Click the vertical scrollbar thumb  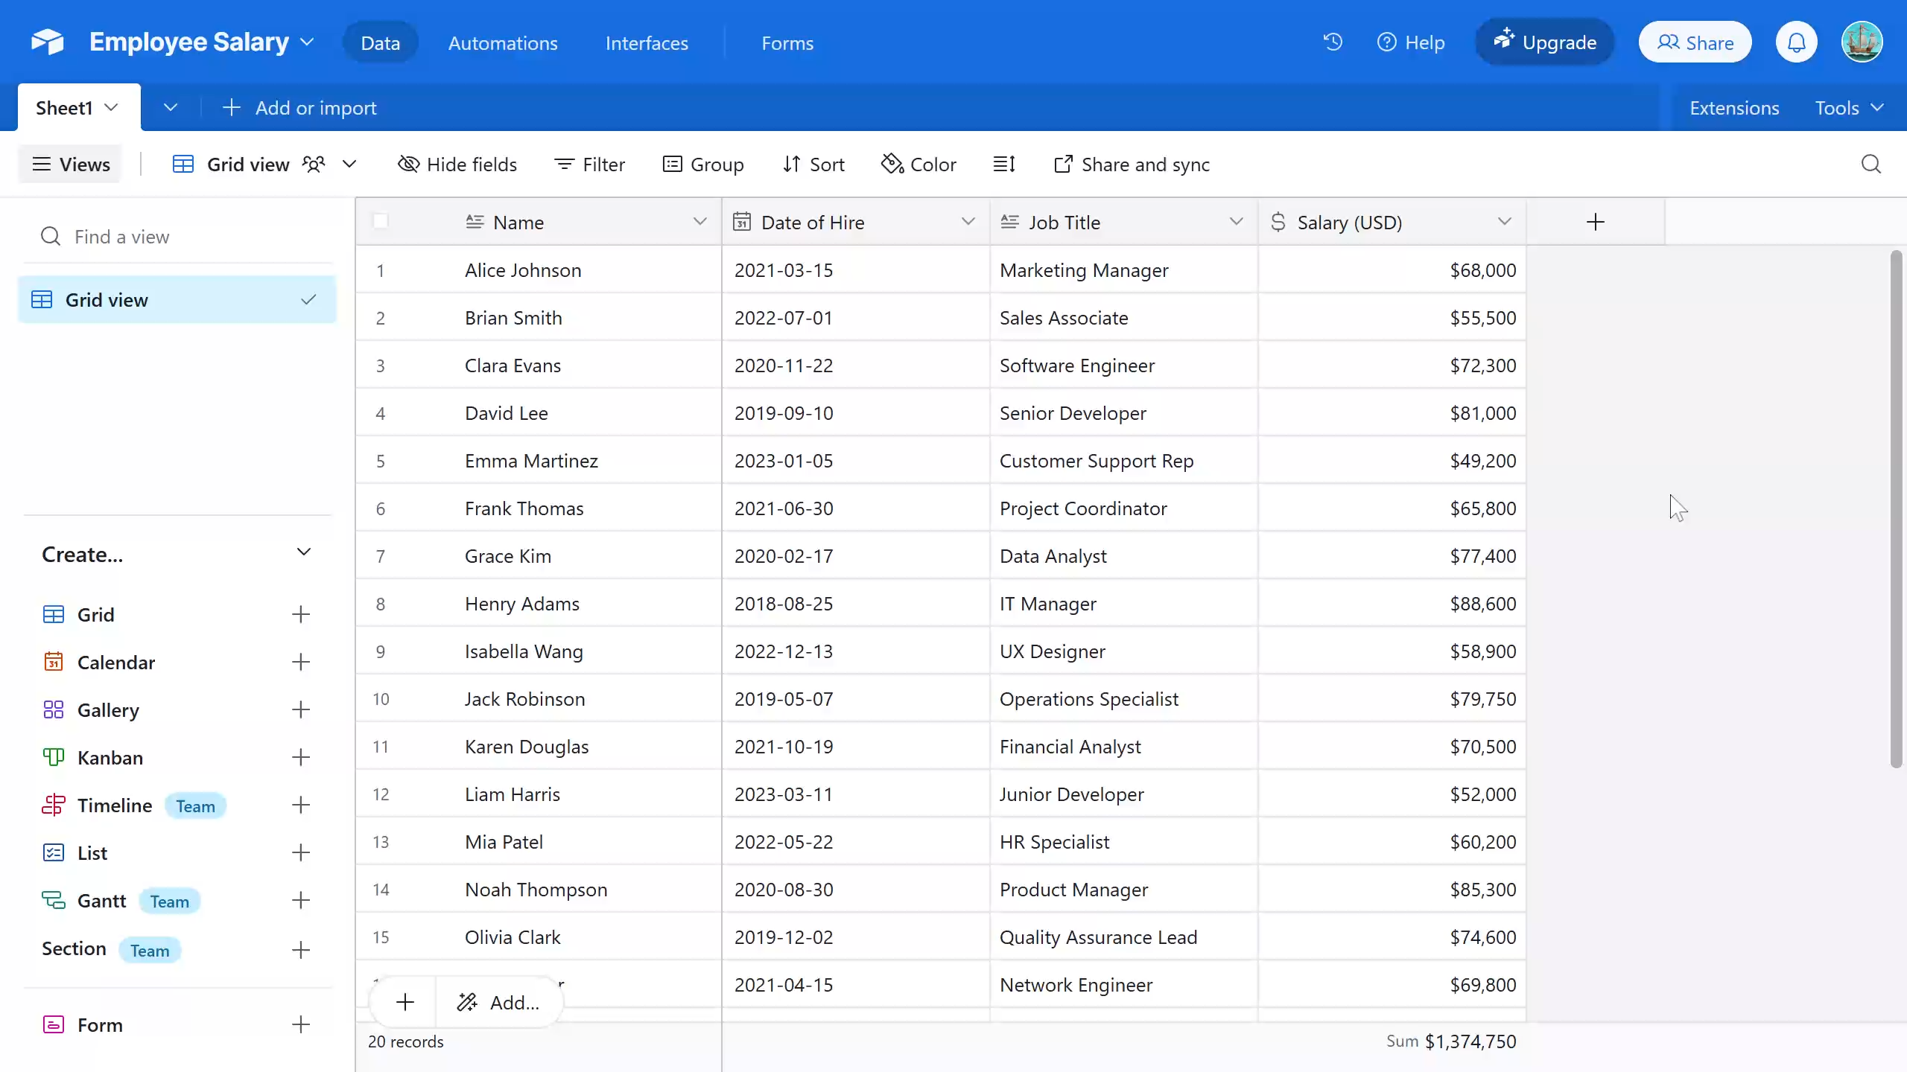(x=1897, y=509)
